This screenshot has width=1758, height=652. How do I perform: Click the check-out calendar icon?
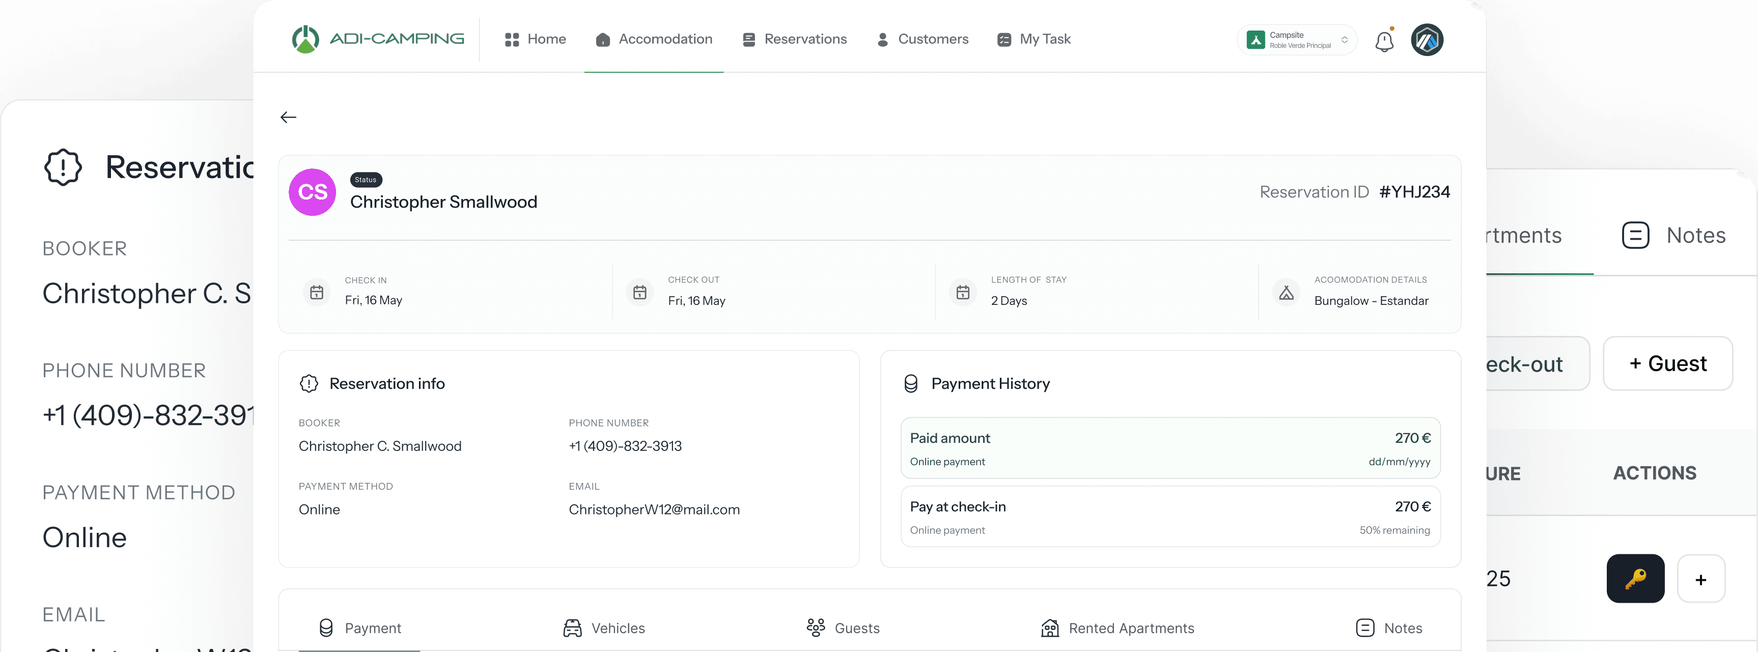[639, 293]
